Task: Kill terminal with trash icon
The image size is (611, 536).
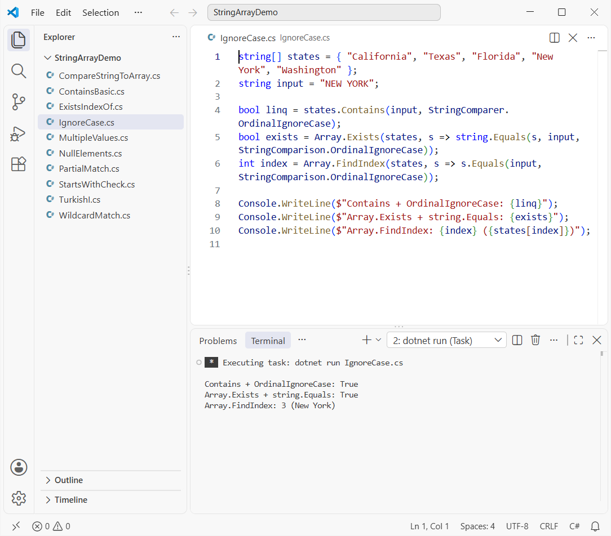Action: [x=535, y=340]
